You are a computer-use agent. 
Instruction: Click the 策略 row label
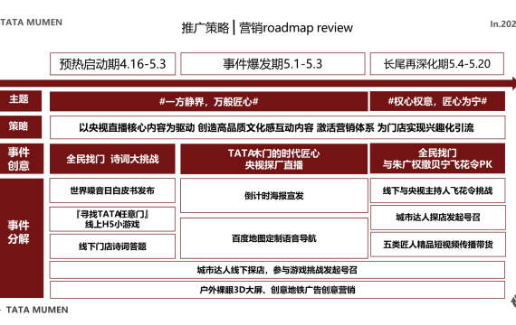click(x=21, y=126)
